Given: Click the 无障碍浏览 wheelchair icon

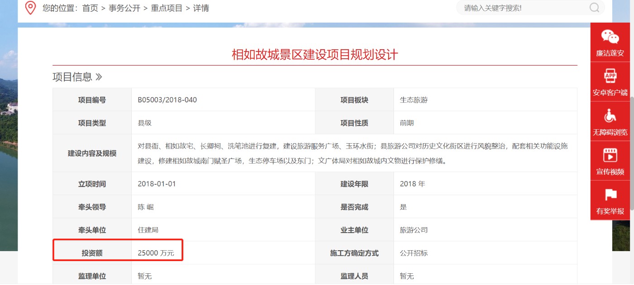Looking at the screenshot, I should click(x=610, y=116).
